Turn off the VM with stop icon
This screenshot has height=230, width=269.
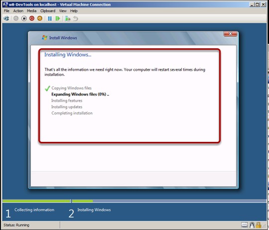[x=24, y=18]
